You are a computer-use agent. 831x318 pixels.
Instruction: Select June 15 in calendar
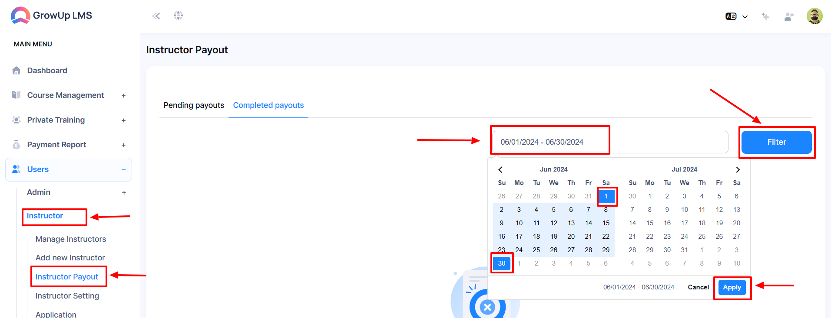[606, 223]
